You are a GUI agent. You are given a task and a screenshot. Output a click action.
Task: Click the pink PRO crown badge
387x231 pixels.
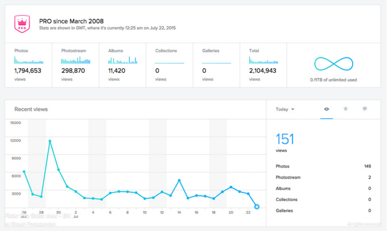click(x=22, y=23)
